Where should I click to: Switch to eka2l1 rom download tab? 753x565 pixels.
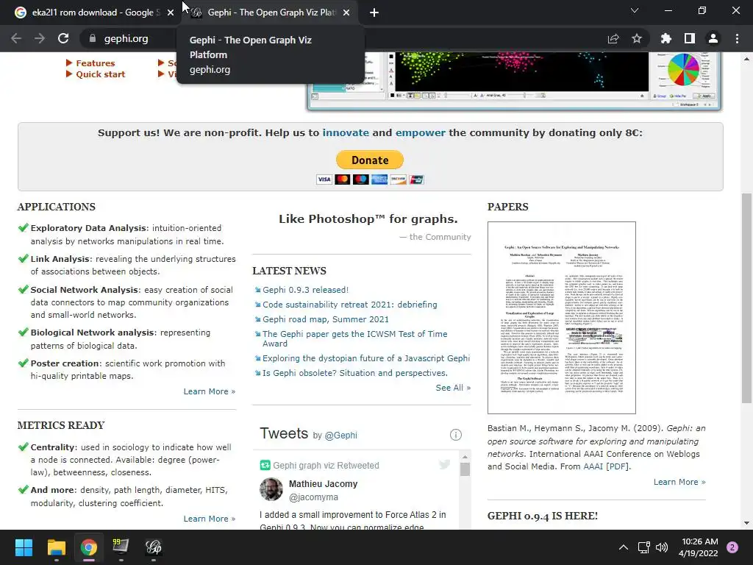coord(90,13)
